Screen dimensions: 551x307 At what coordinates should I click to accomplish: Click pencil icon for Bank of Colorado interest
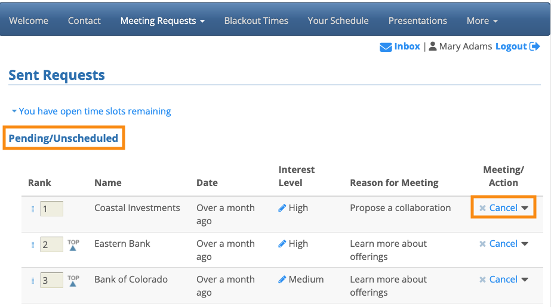pyautogui.click(x=282, y=280)
